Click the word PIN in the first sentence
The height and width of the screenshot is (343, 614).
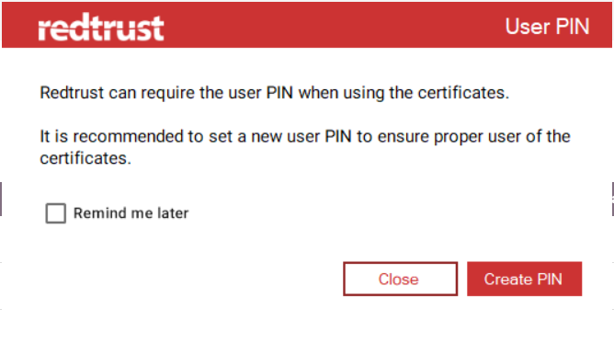click(x=279, y=93)
